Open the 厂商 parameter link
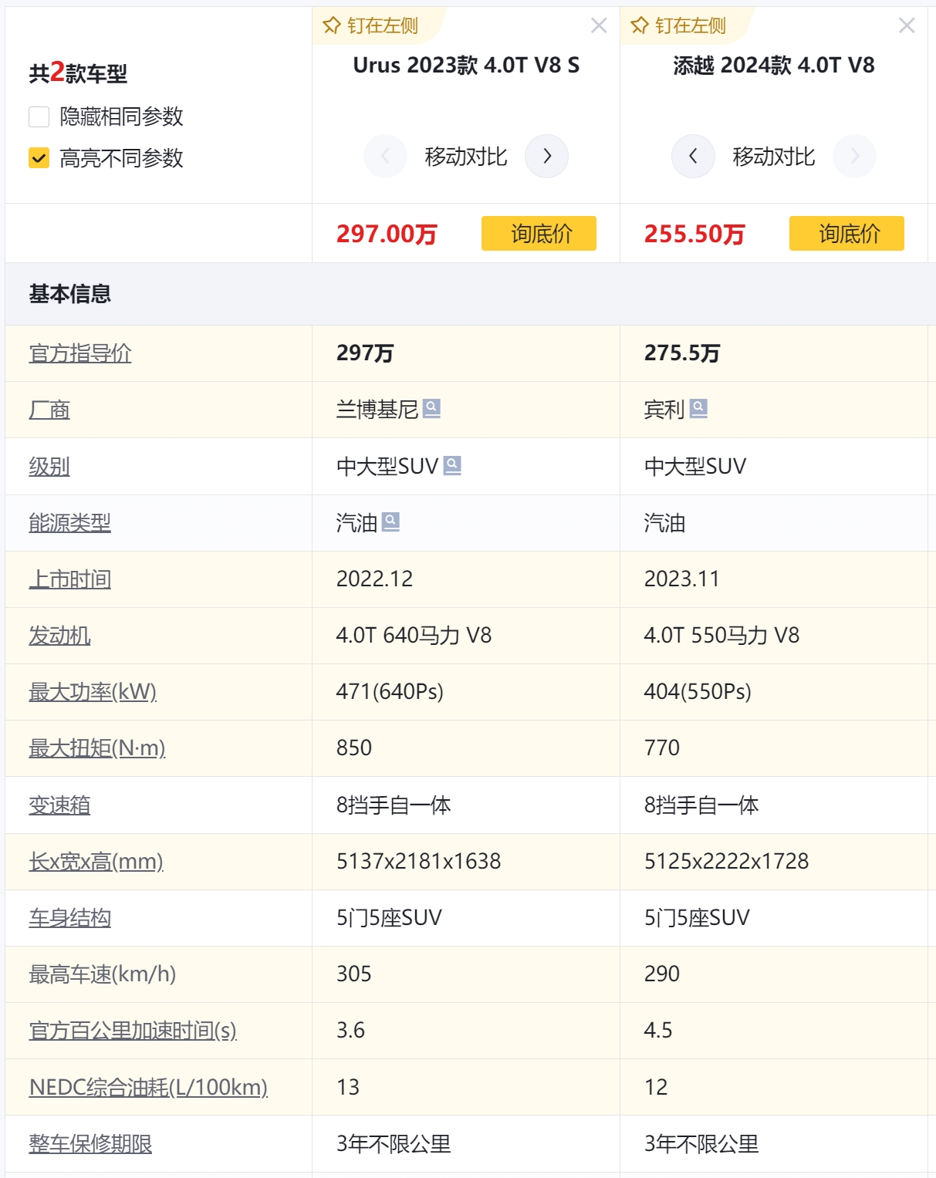 click(49, 410)
